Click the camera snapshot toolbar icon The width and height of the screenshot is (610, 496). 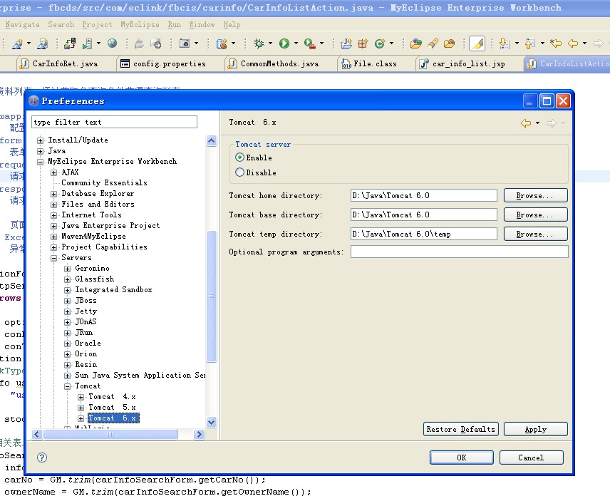click(185, 43)
